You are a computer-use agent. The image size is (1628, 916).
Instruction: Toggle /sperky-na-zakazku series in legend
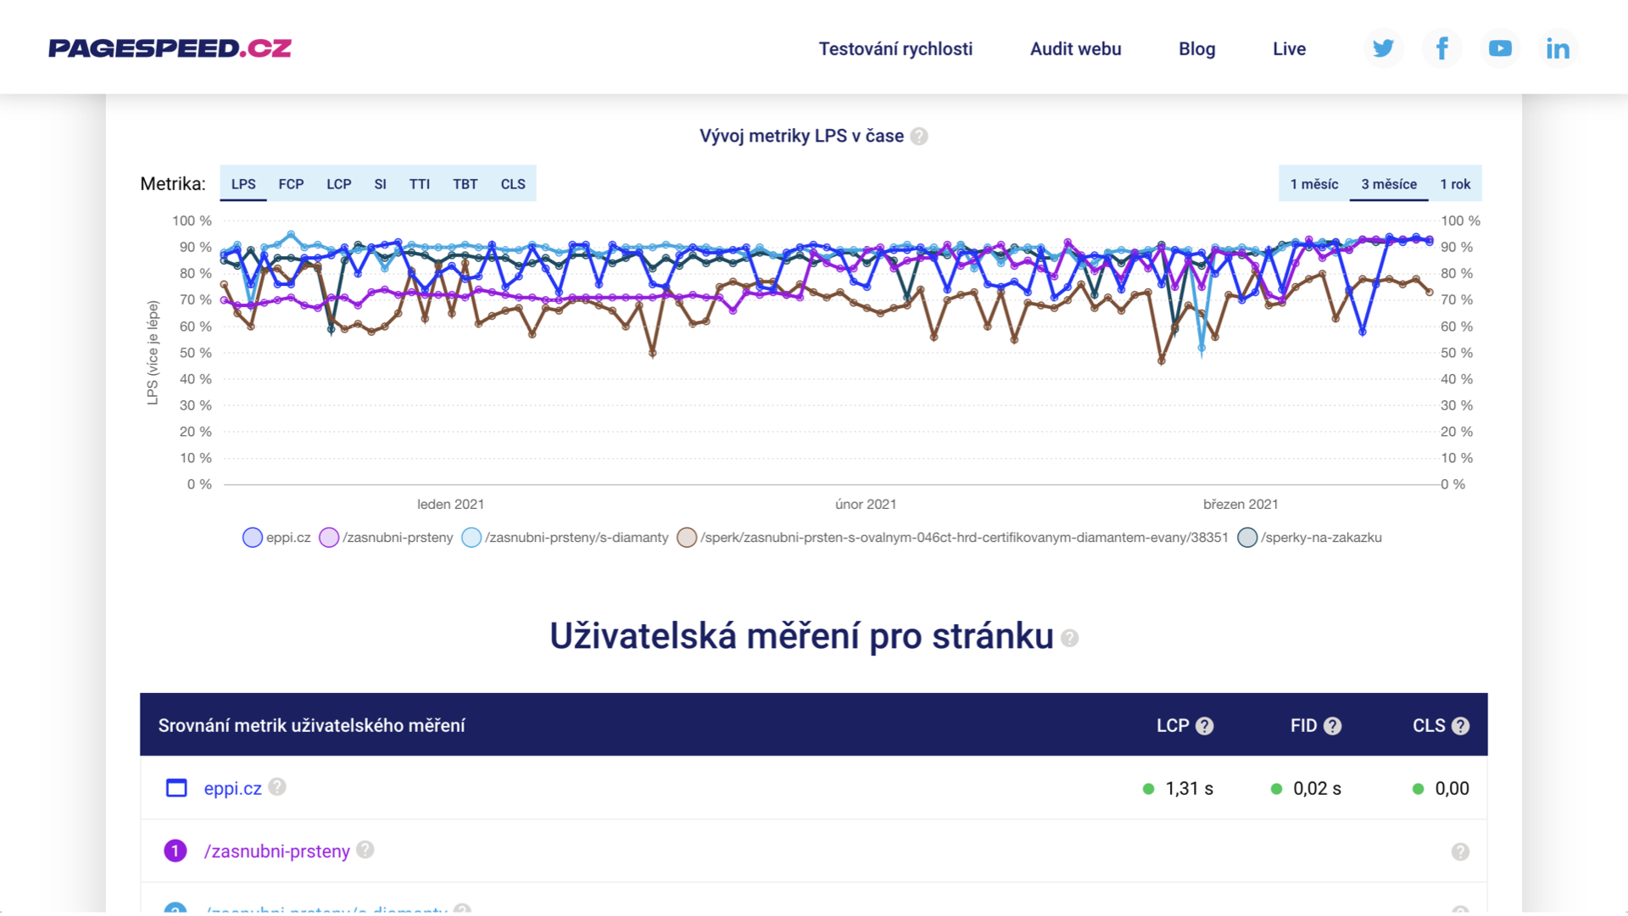1310,538
